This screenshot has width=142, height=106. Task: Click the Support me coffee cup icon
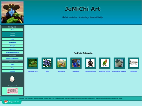point(6,102)
